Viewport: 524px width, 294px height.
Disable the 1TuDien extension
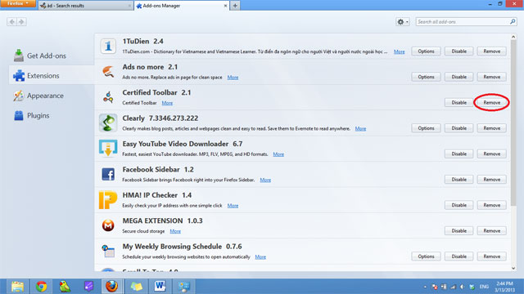point(458,51)
